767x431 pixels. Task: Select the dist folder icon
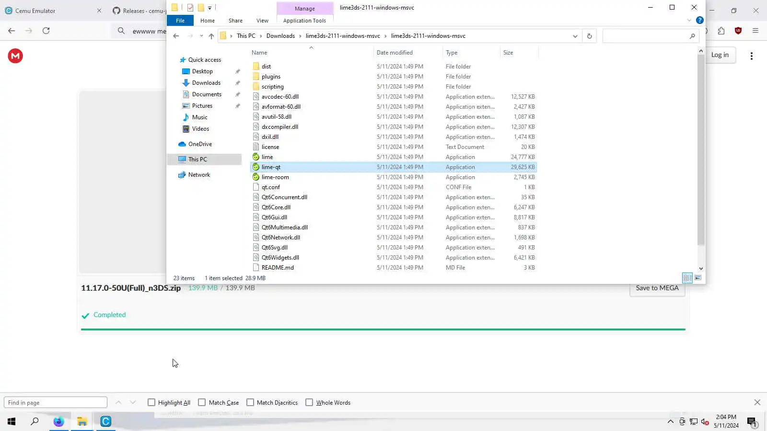(x=256, y=67)
